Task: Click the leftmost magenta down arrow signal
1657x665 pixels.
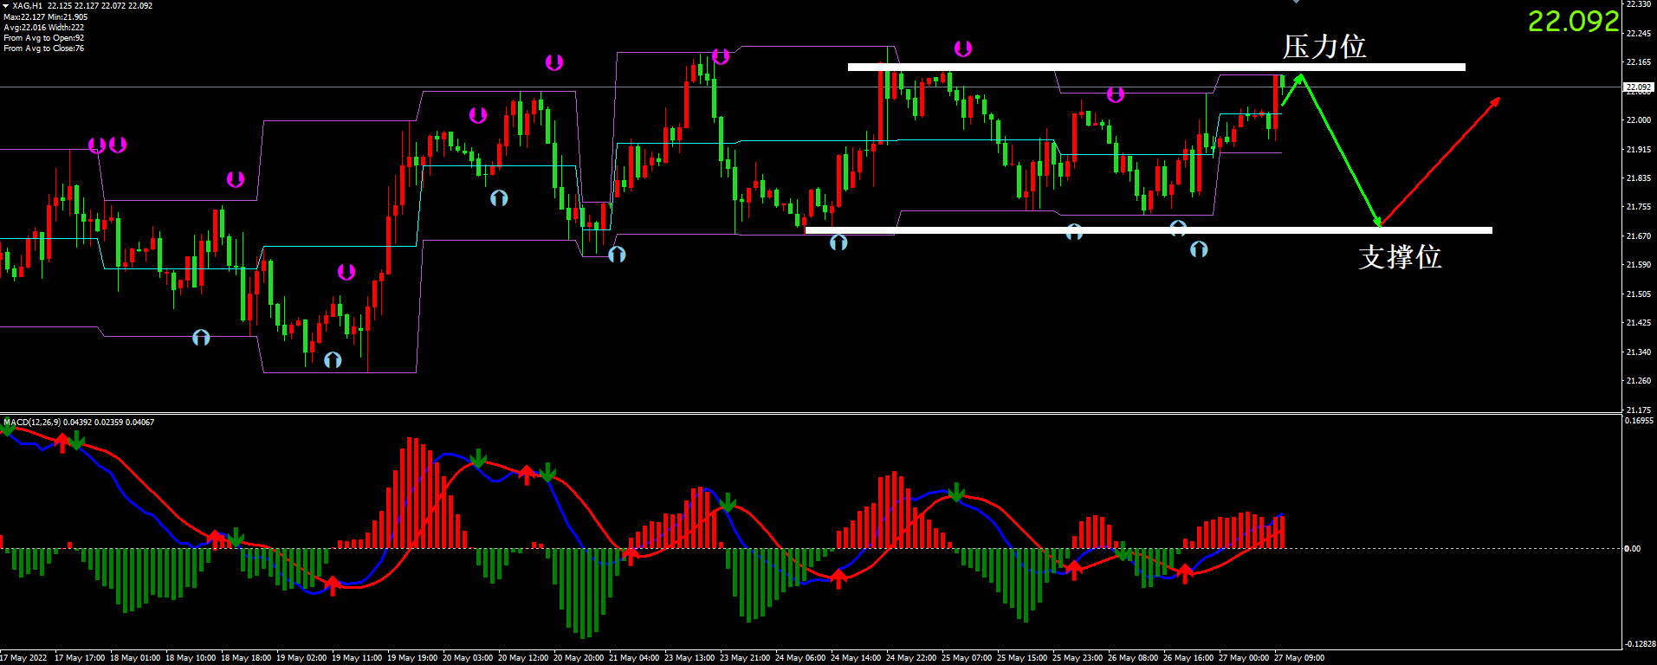Action: coord(97,145)
